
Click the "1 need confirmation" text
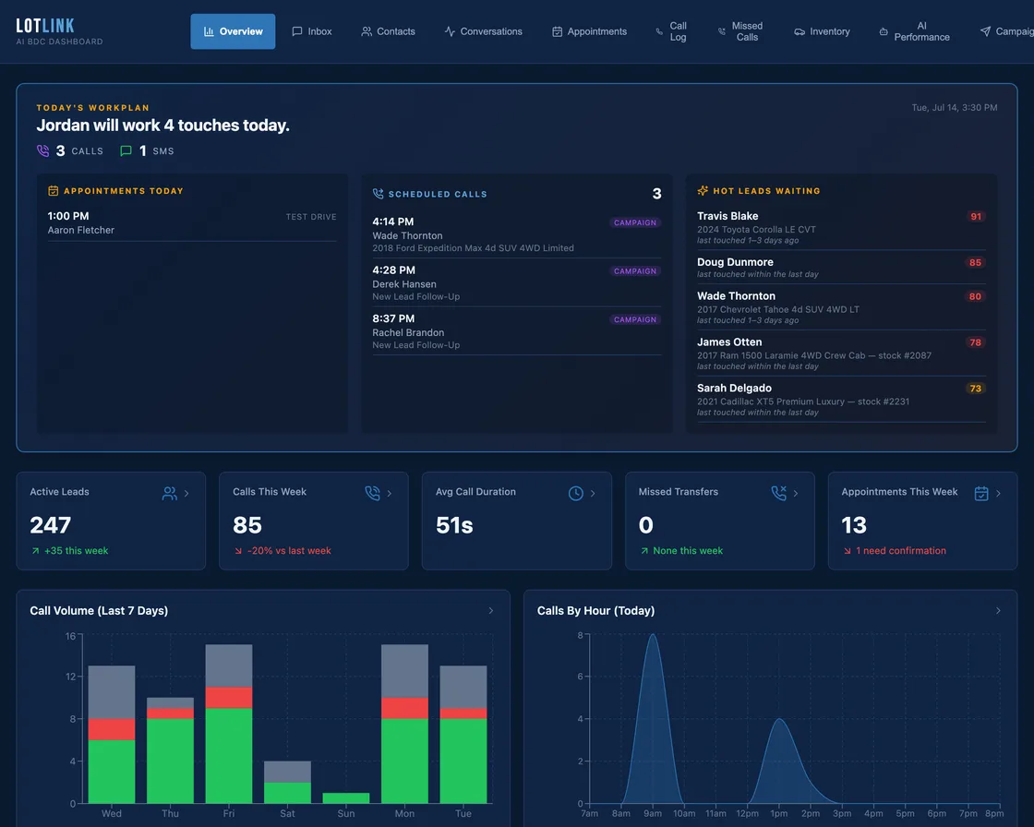pyautogui.click(x=901, y=551)
